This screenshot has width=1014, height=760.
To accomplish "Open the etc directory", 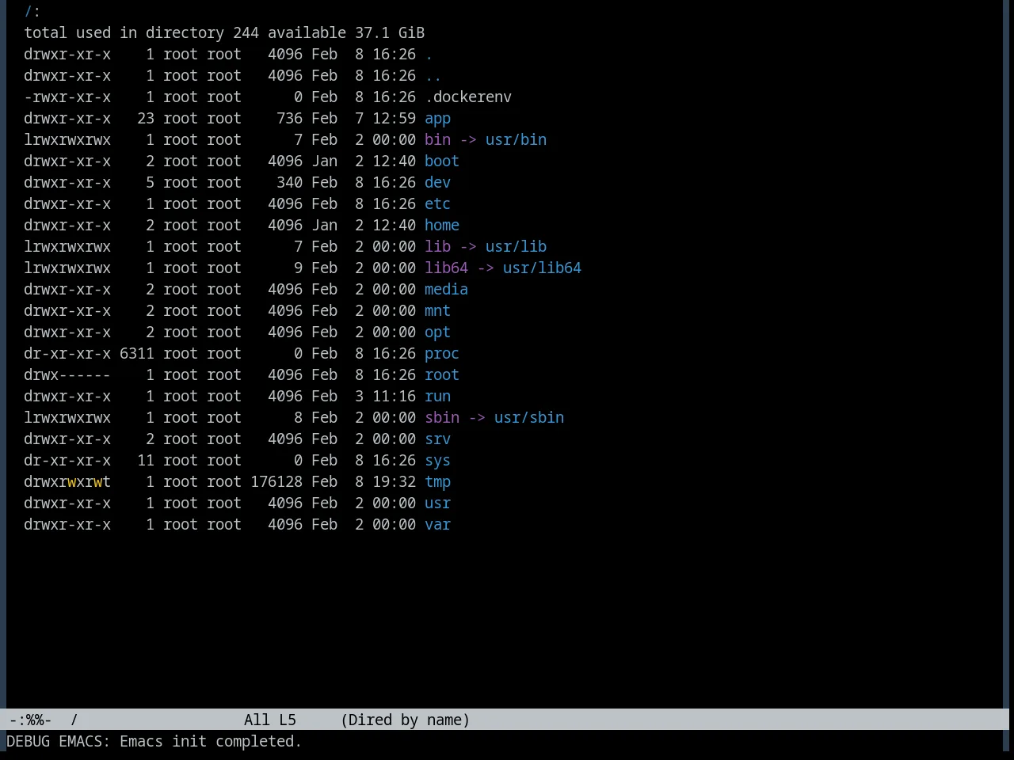I will click(437, 204).
